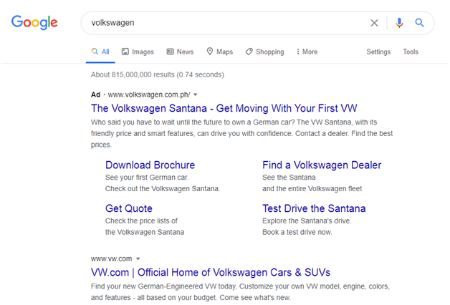
Task: Open Find a Volkswagen Dealer link
Action: 322,165
